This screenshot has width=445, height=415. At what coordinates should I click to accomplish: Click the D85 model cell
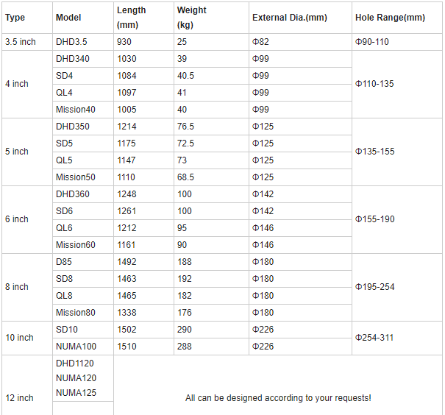(65, 262)
